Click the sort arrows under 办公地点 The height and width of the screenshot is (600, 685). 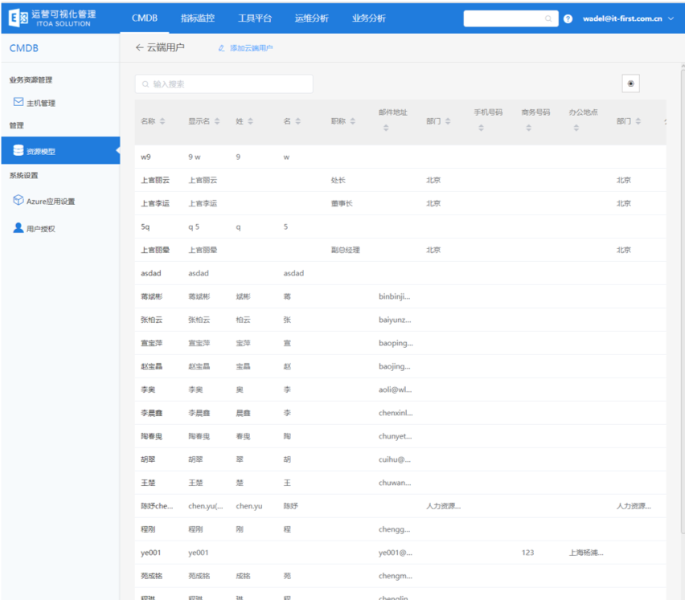576,128
